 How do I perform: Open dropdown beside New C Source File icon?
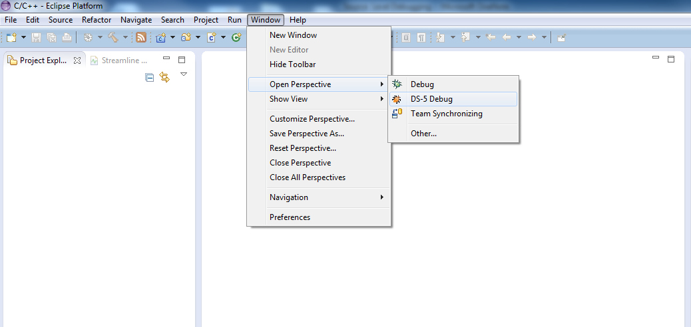224,37
